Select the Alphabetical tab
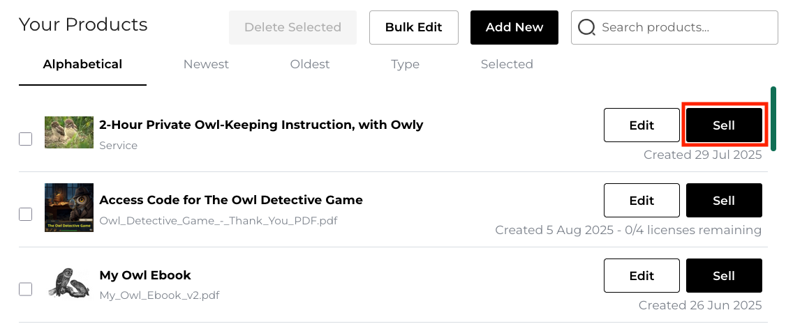 (x=82, y=64)
